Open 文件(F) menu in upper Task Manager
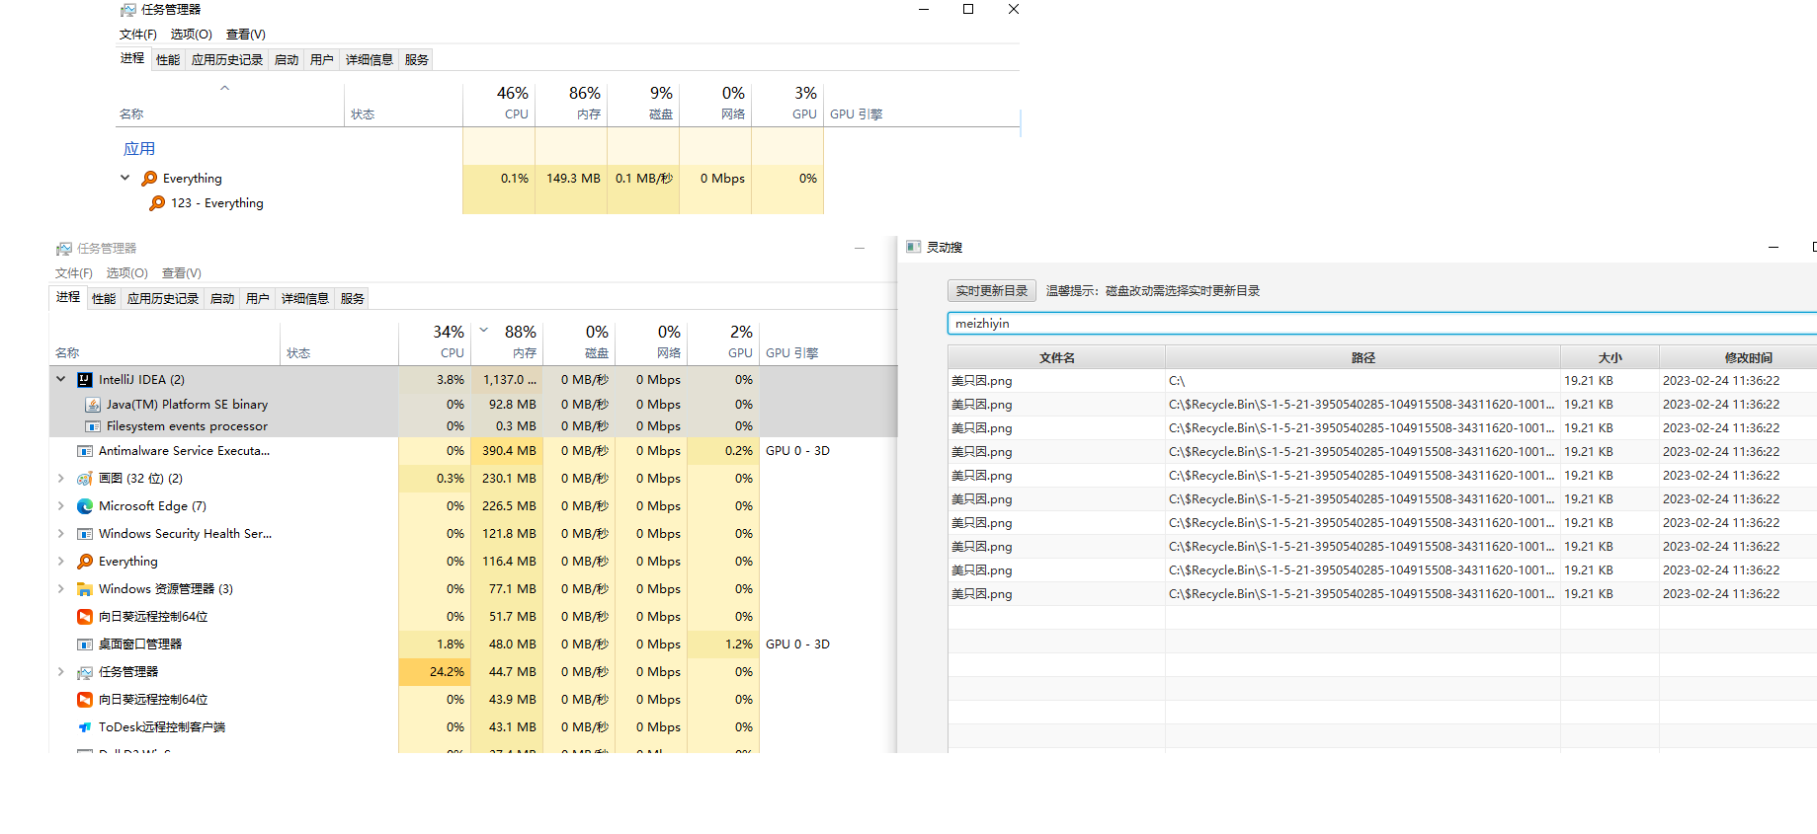1817x834 pixels. (138, 35)
